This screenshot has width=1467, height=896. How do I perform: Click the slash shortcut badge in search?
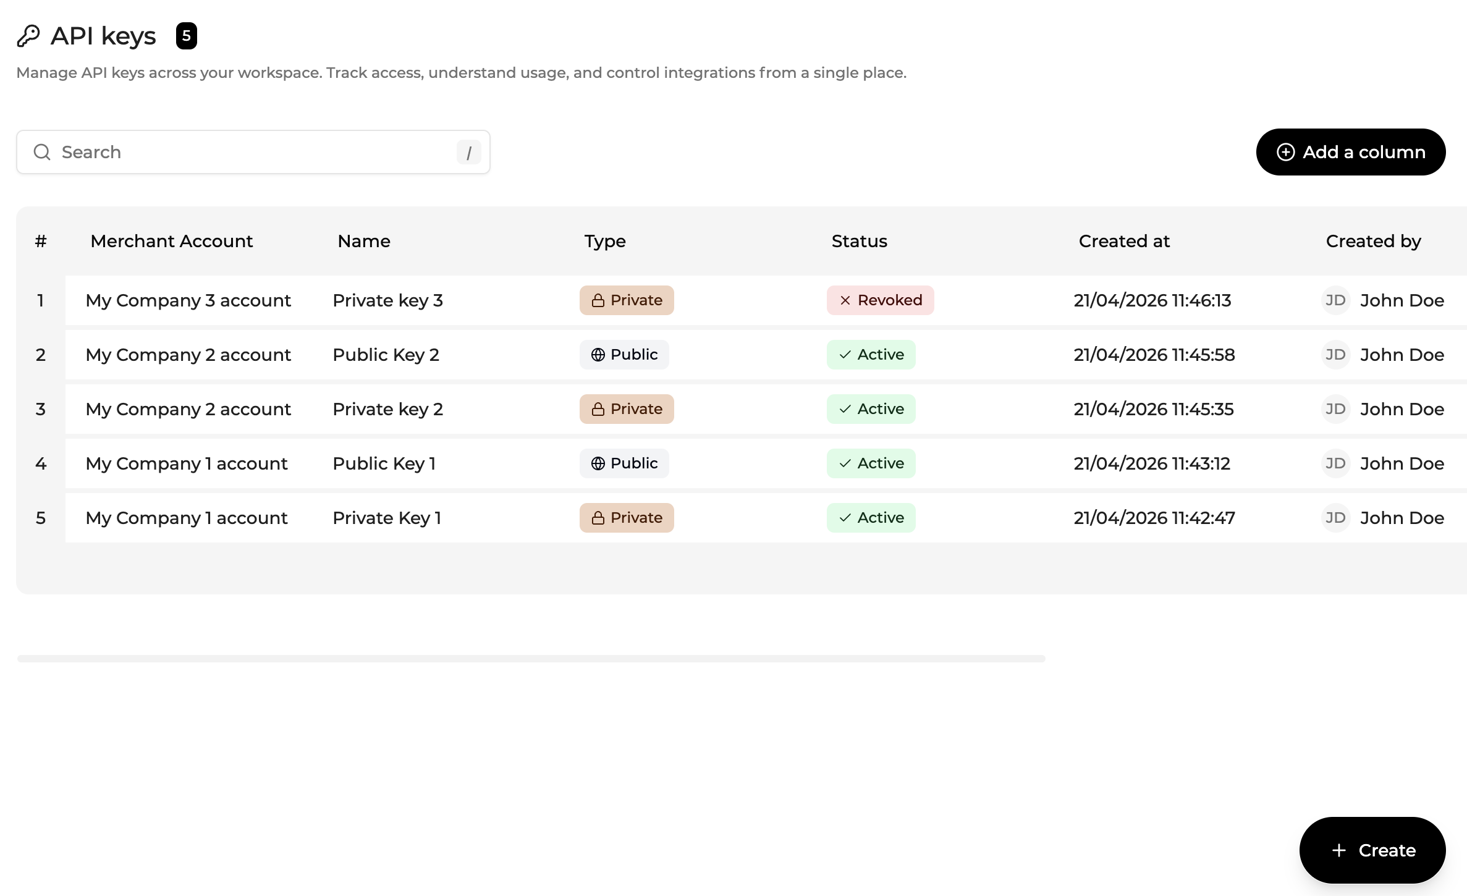(x=468, y=152)
